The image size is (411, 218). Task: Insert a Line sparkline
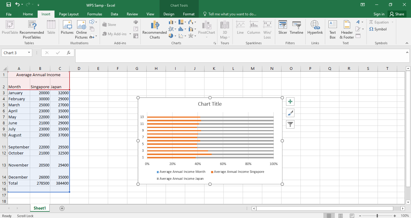(240, 29)
